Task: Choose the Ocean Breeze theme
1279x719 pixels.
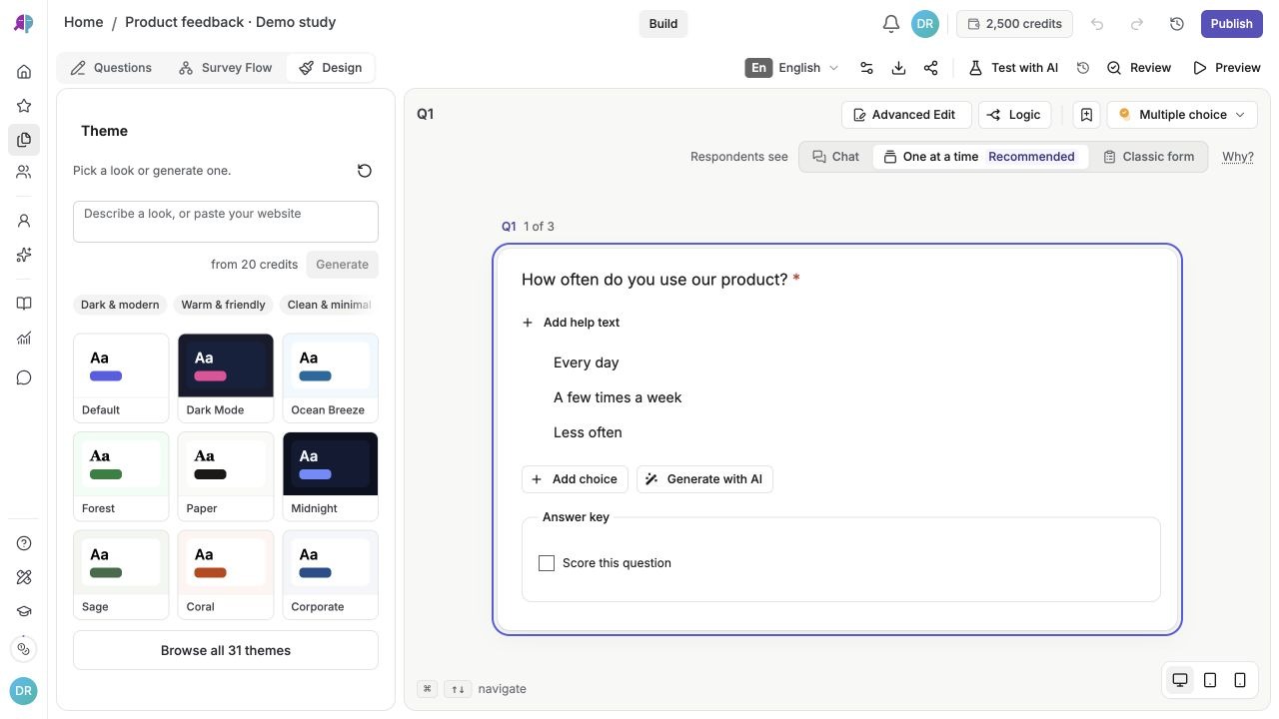Action: coord(331,378)
